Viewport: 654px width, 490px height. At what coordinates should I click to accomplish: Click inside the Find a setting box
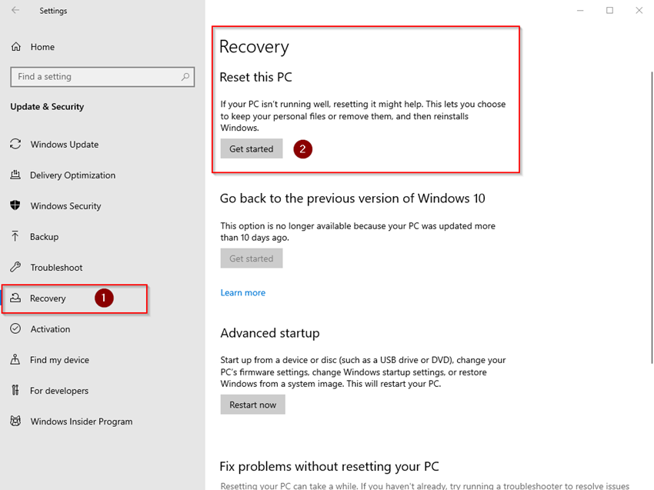(x=92, y=77)
